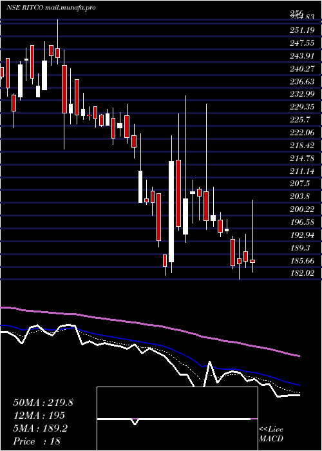
Task: Click the dip in the MACD line
Action: coord(135,422)
